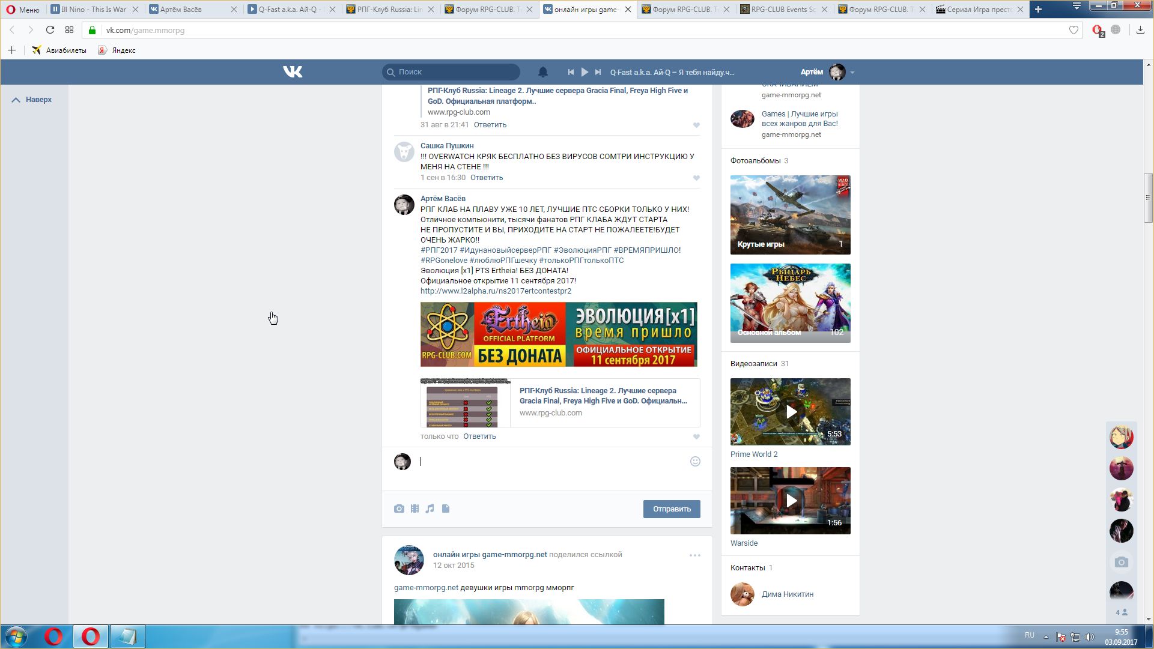Add page to bookmarks heart icon
This screenshot has height=649, width=1154.
tap(1074, 30)
